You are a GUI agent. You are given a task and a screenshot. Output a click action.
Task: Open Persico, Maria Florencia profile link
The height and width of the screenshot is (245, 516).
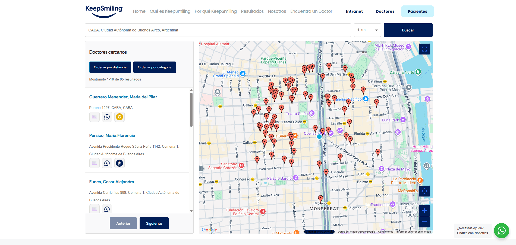pyautogui.click(x=112, y=136)
